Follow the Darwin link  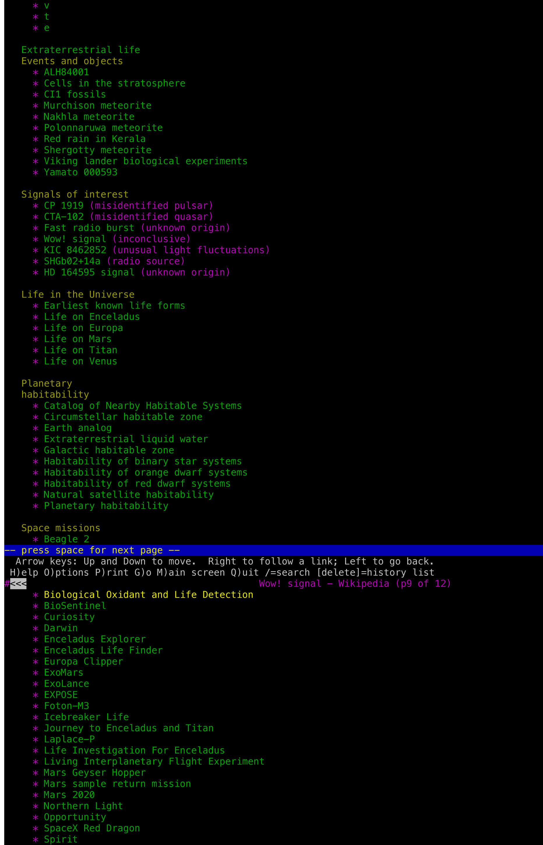coord(61,628)
